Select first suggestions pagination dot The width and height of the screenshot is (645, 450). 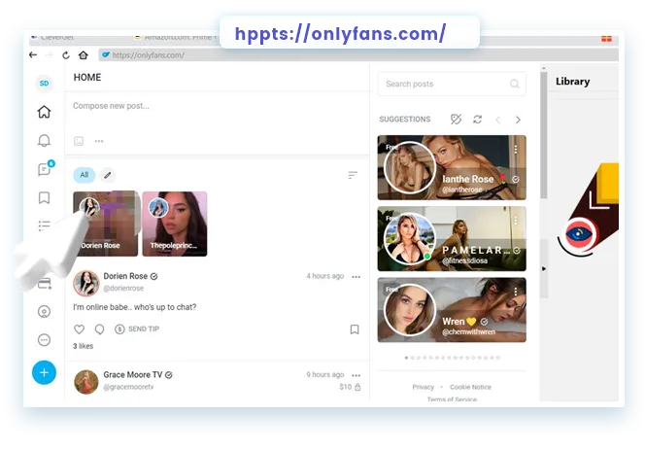point(406,358)
